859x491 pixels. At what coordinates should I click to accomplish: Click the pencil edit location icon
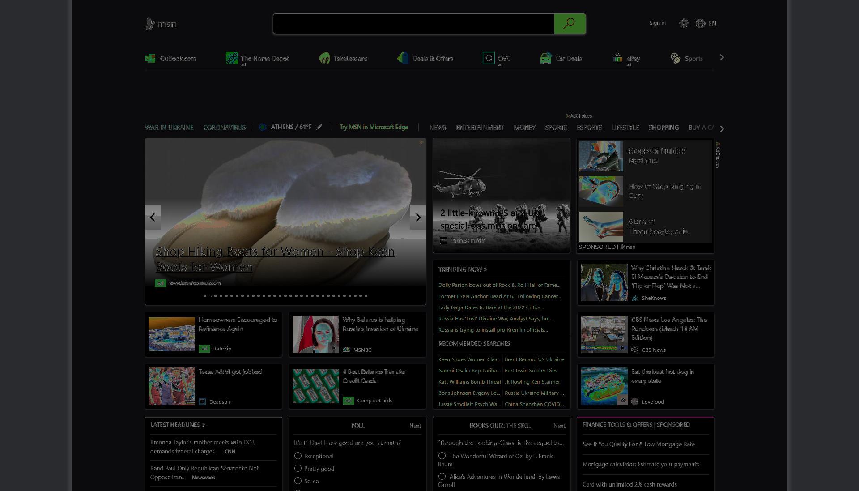319,127
